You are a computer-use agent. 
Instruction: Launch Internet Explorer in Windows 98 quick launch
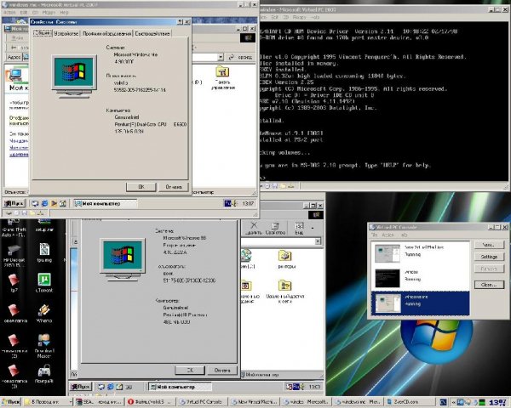111,387
